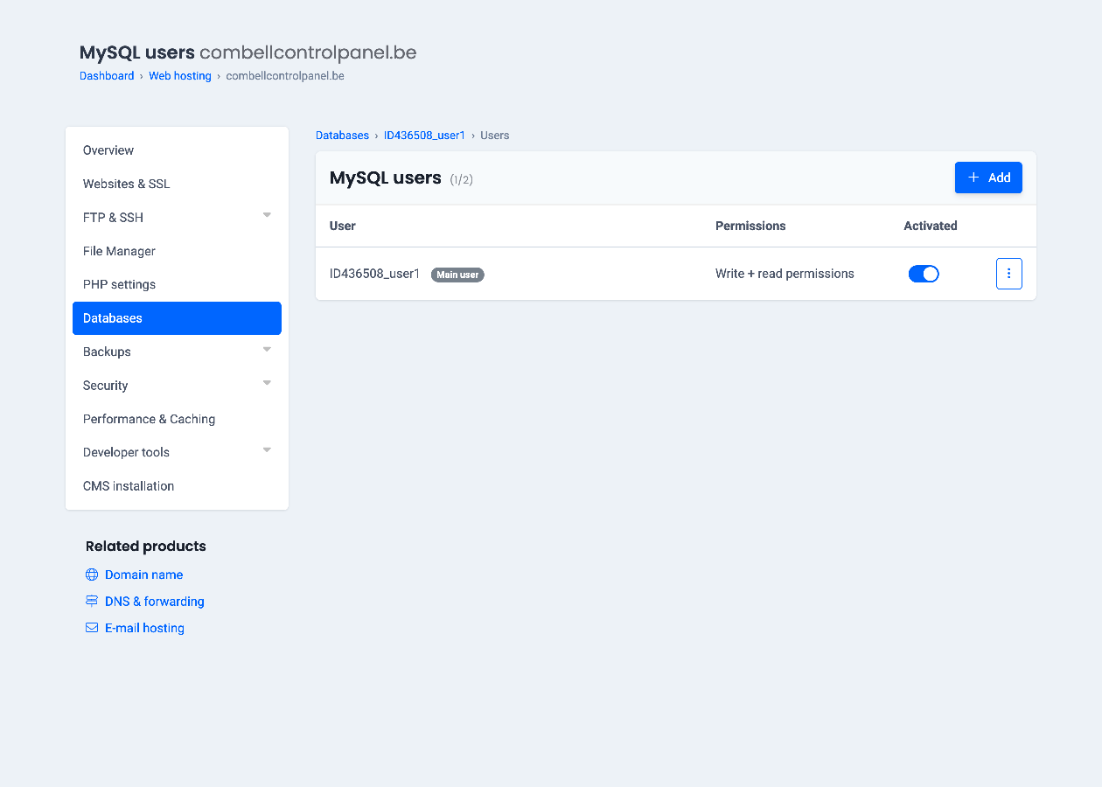Expand the Developer tools submenu arrow
Image resolution: width=1102 pixels, height=787 pixels.
pyautogui.click(x=267, y=450)
